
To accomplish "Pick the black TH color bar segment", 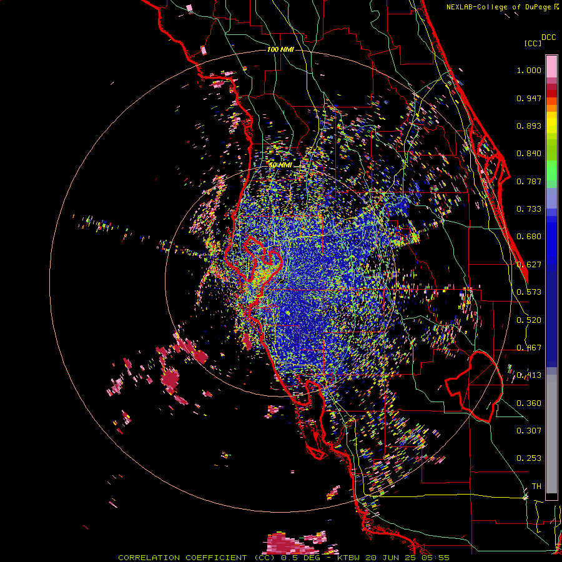I will pyautogui.click(x=551, y=496).
